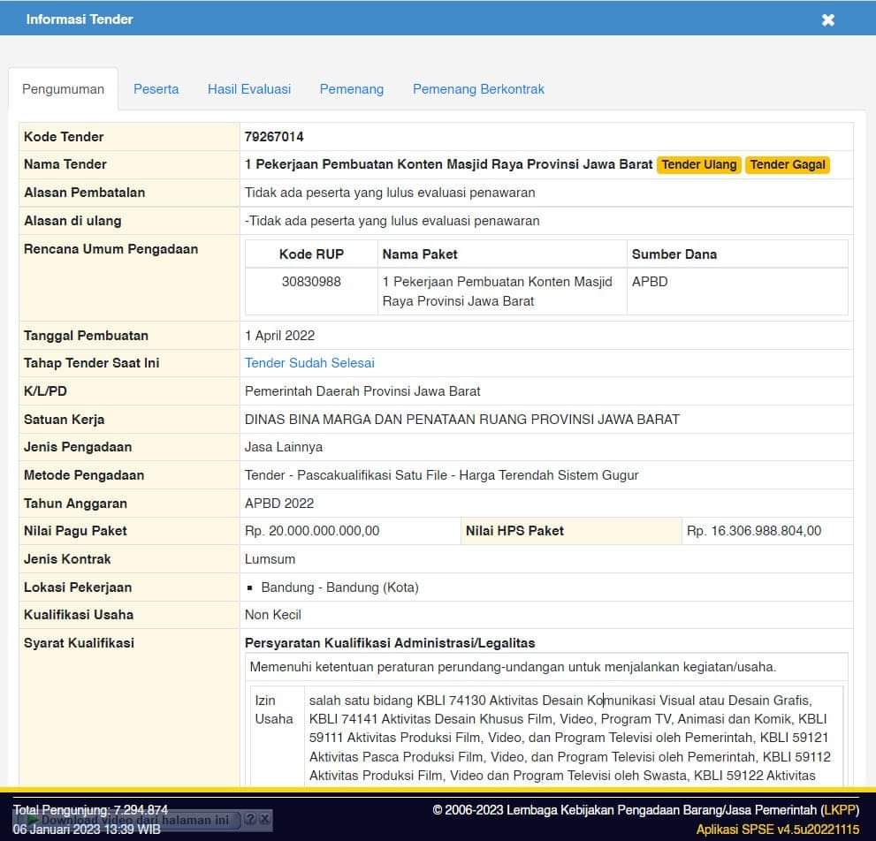
Task: Click the Syarat Kualifikasi row label
Action: coord(79,643)
